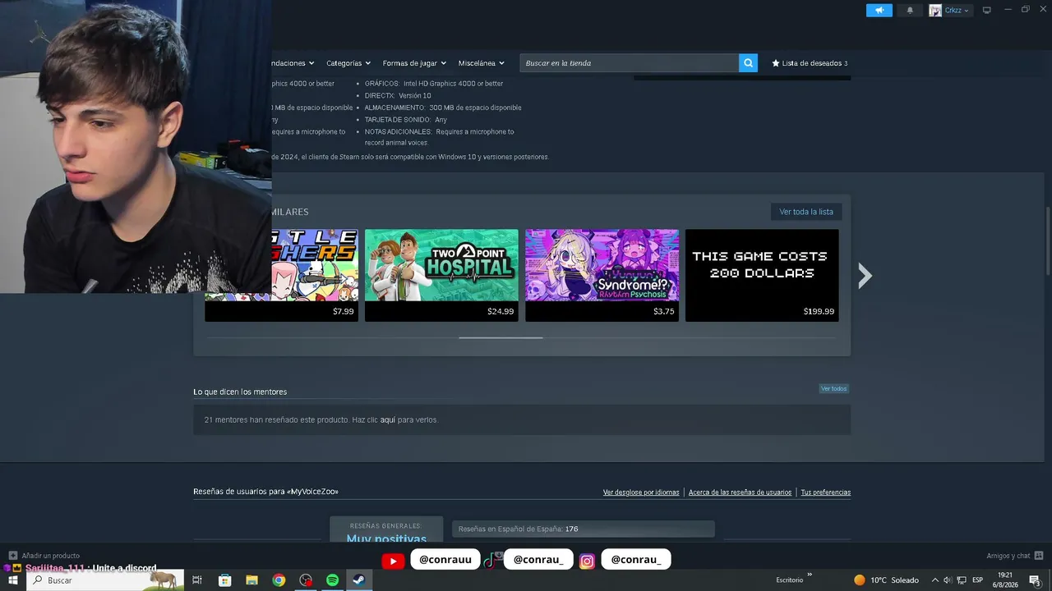Expand the Escritorio toolbar chevron
The width and height of the screenshot is (1052, 591).
(810, 575)
